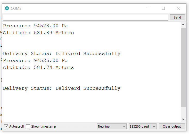Minimize the COM8 serial monitor window

(148, 8)
